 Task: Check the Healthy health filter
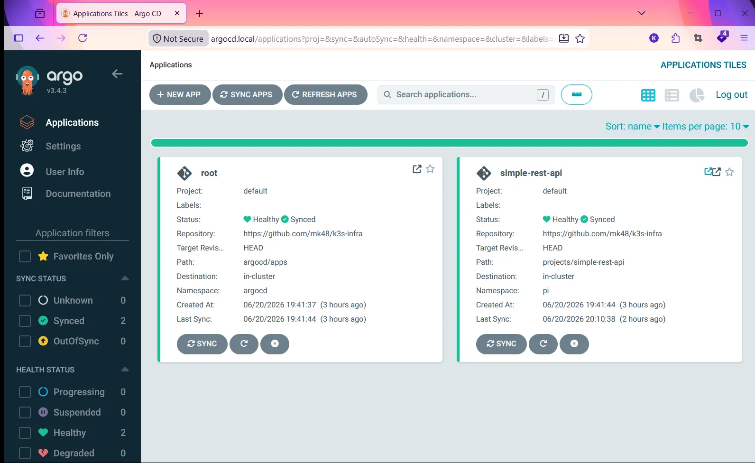point(25,433)
